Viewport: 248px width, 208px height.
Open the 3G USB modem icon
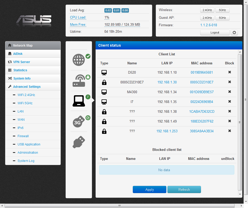click(79, 122)
